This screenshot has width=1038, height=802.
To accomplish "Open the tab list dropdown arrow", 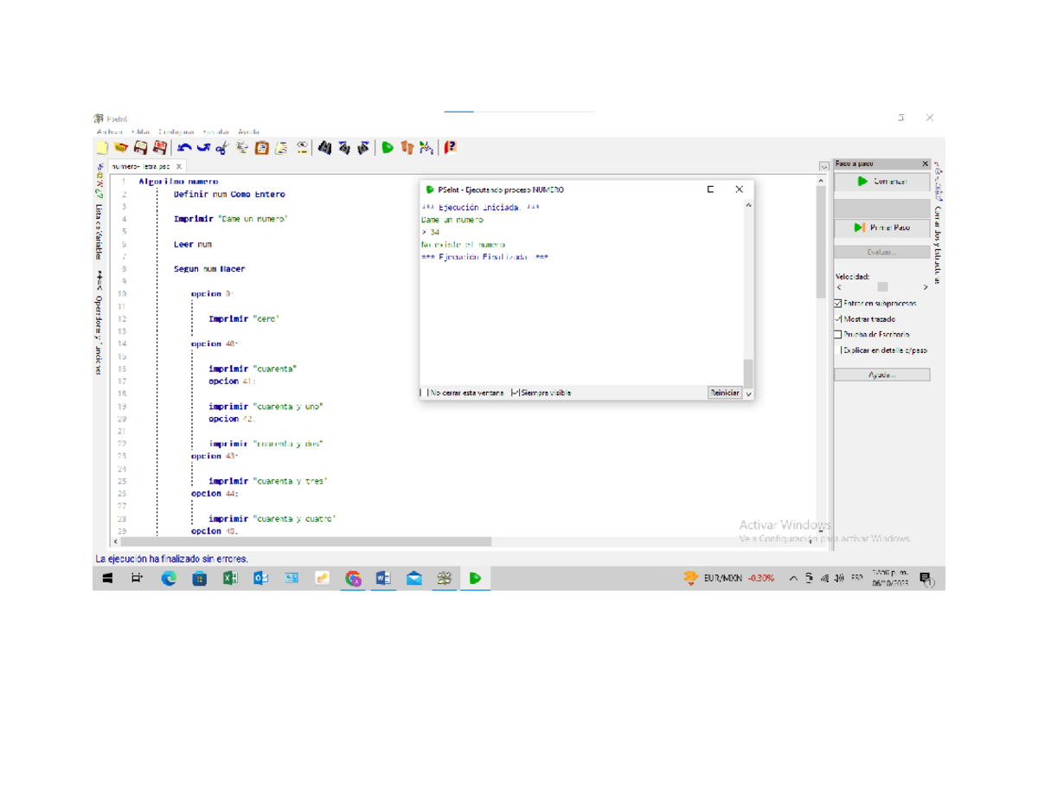I will tap(823, 166).
